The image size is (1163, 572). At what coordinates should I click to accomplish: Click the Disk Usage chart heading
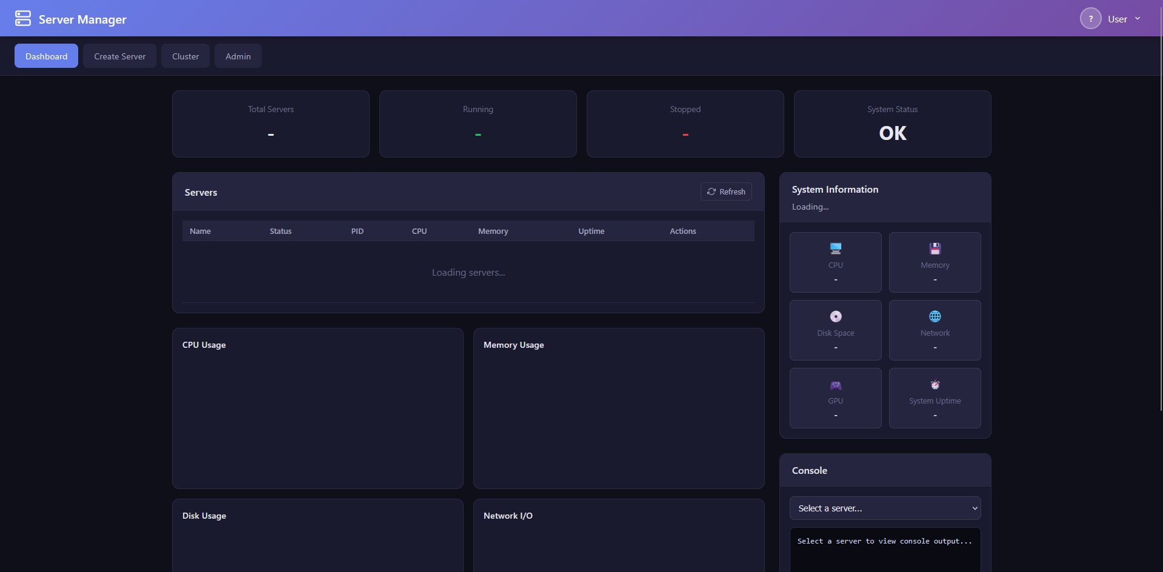pyautogui.click(x=204, y=516)
